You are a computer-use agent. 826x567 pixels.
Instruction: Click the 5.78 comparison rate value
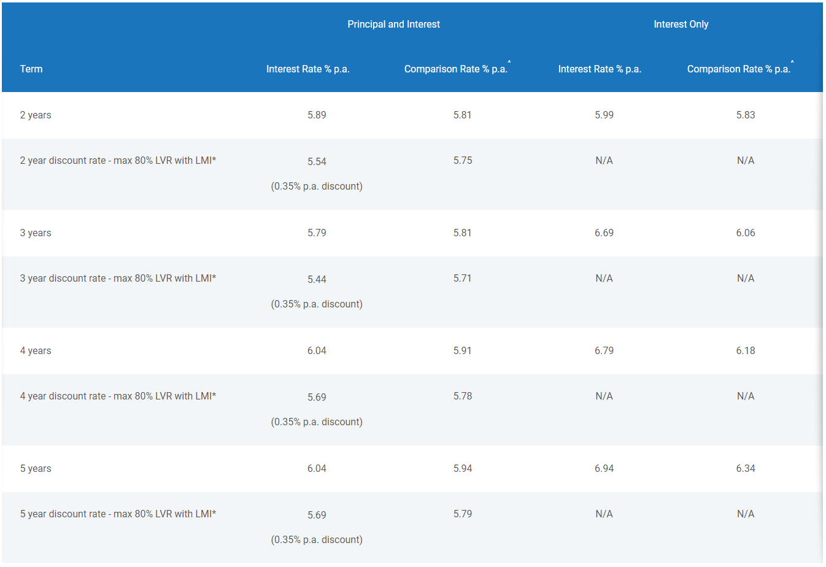(x=463, y=396)
